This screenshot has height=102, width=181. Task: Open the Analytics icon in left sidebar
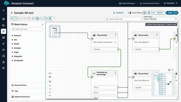(x=4, y=25)
